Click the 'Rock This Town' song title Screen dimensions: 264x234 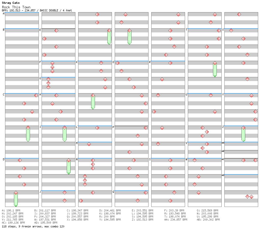point(16,7)
